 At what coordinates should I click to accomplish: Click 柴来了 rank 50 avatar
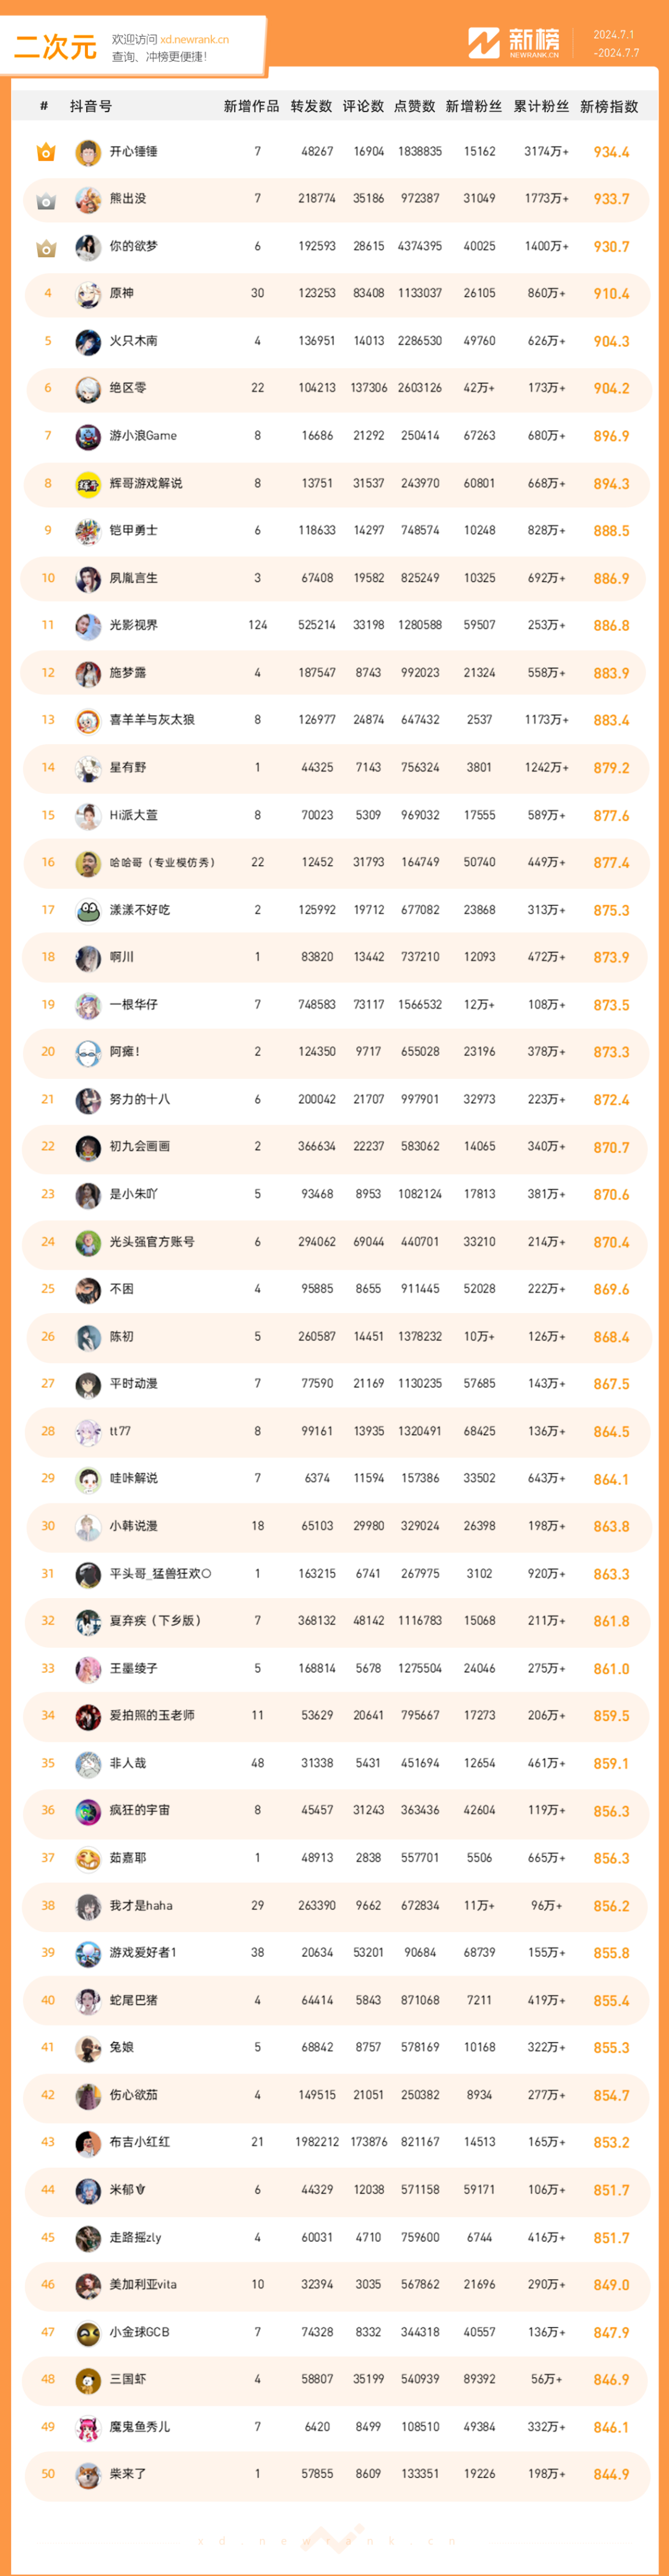click(x=88, y=2475)
